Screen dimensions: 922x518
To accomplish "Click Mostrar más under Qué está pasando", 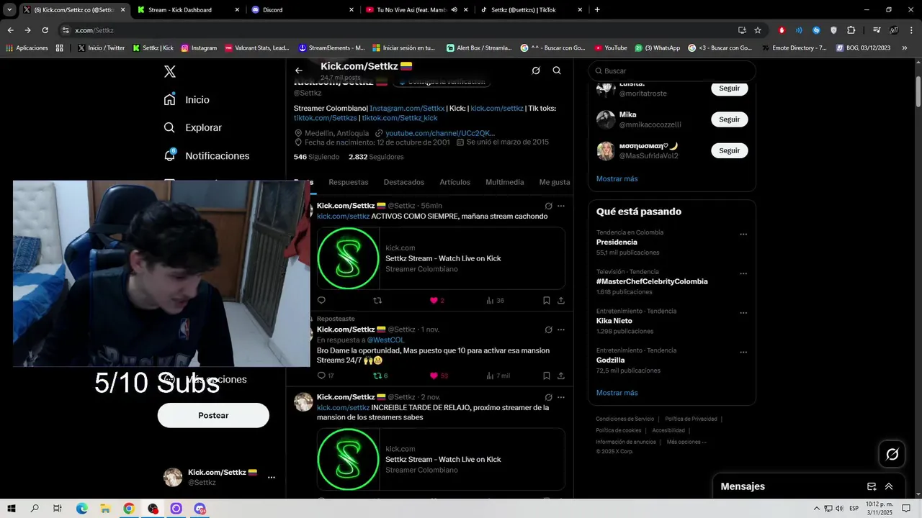I will (x=617, y=393).
